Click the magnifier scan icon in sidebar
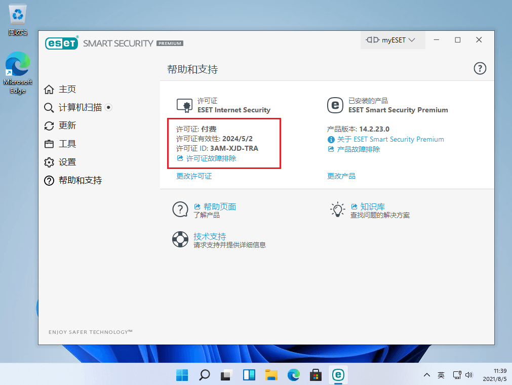The image size is (512, 385). click(x=49, y=107)
